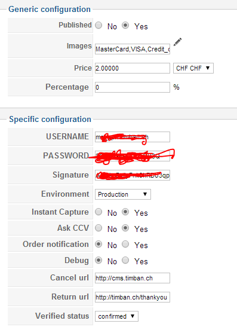
Task: Select Yes for Instant Capture
Action: [x=125, y=212]
